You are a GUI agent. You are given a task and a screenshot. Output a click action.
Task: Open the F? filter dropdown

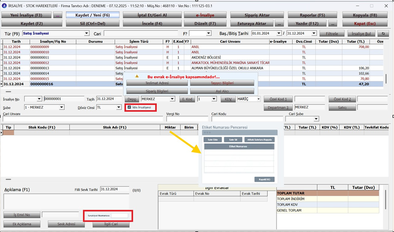(208, 33)
